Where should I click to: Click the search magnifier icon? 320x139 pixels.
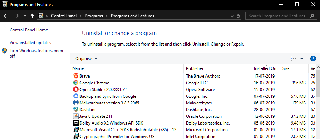coord(312,16)
